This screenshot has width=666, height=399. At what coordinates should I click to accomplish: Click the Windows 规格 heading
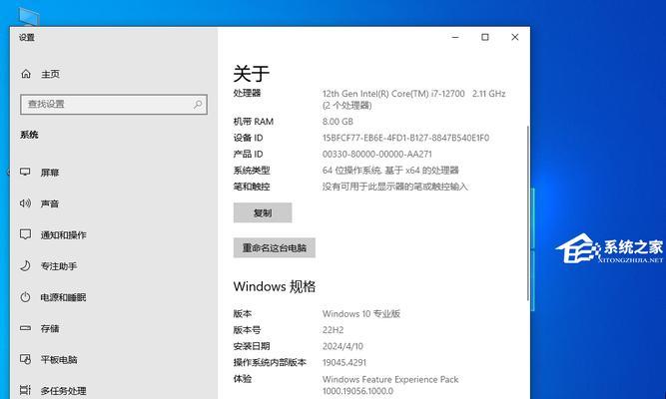(275, 286)
